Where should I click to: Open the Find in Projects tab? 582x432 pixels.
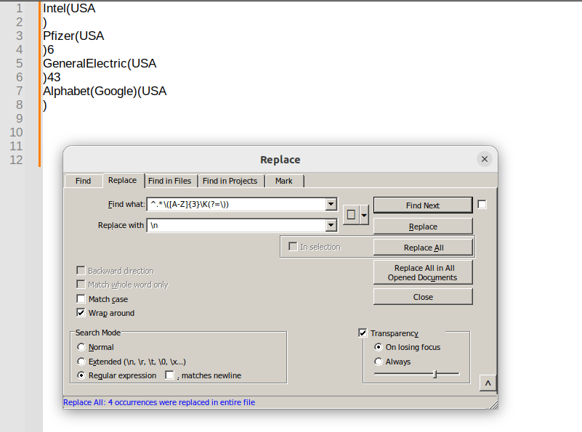[230, 181]
